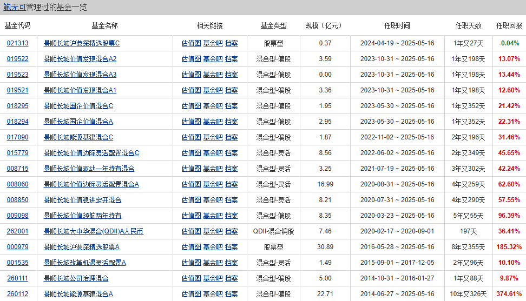This screenshot has height=301, width=526.
Task: Select the QDII-混合偏股 fund type cell
Action: click(273, 231)
